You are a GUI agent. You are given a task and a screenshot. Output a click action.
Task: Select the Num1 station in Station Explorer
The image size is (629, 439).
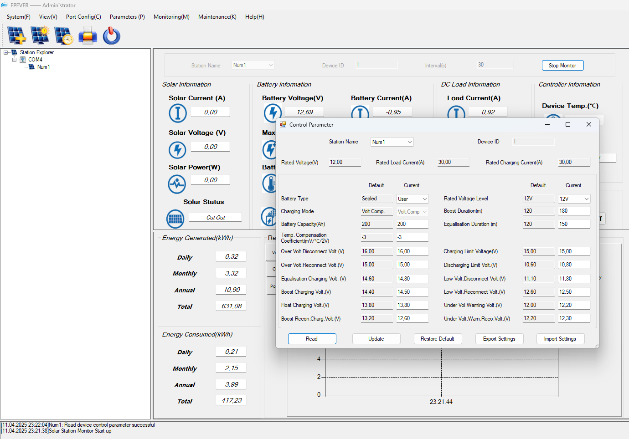point(43,67)
